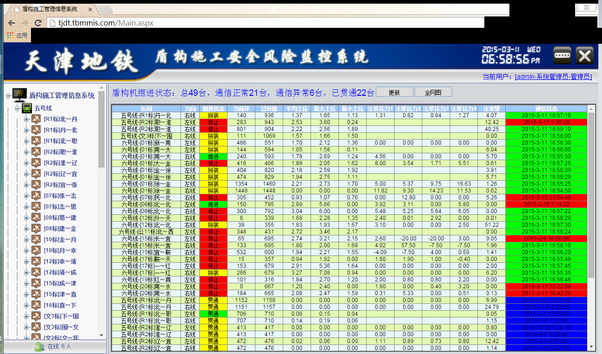Screen dimensions: 602x354
Task: Click the worker icon for [R1标]北~丹
Action: [x=36, y=119]
